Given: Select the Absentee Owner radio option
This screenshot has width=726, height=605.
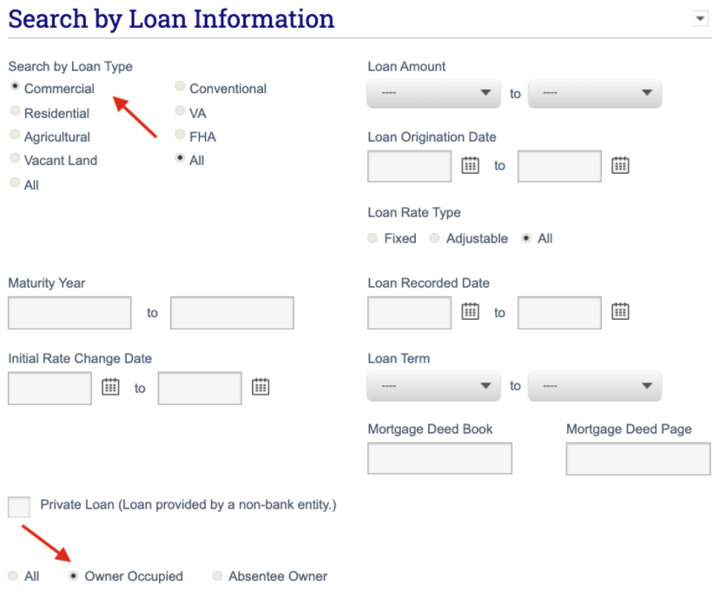Looking at the screenshot, I should tap(217, 576).
